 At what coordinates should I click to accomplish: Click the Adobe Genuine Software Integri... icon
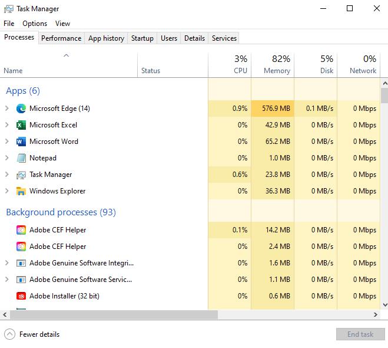pyautogui.click(x=21, y=263)
